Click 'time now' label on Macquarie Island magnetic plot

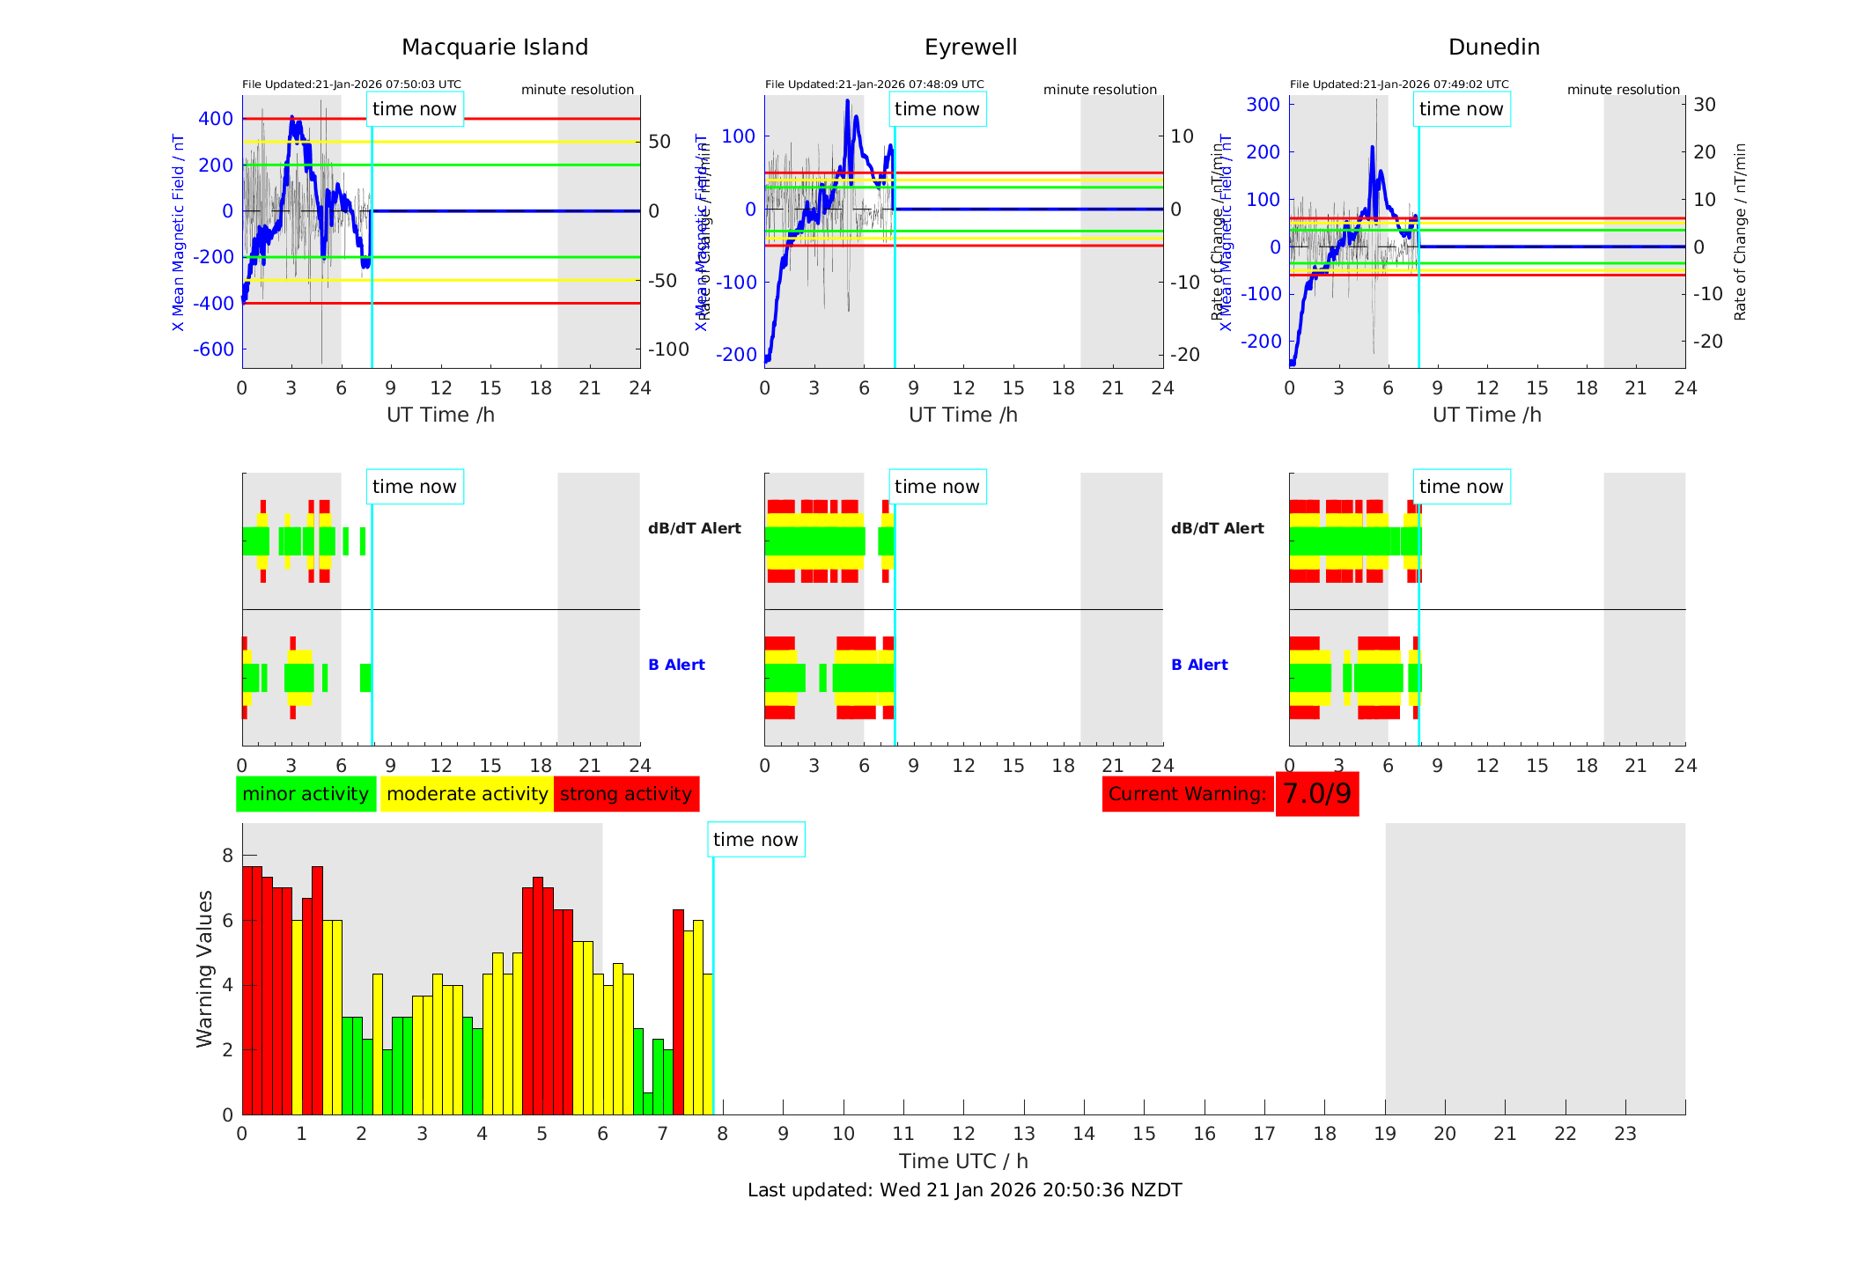point(415,109)
